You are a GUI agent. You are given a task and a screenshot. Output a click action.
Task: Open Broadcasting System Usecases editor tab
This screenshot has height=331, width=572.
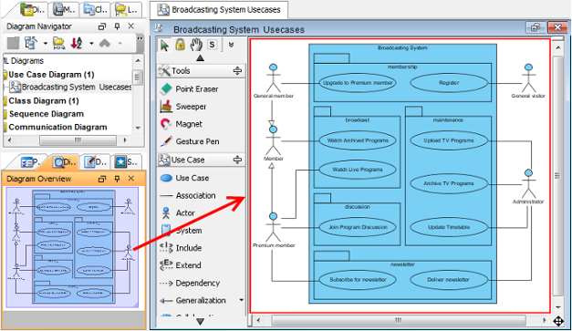click(x=219, y=9)
